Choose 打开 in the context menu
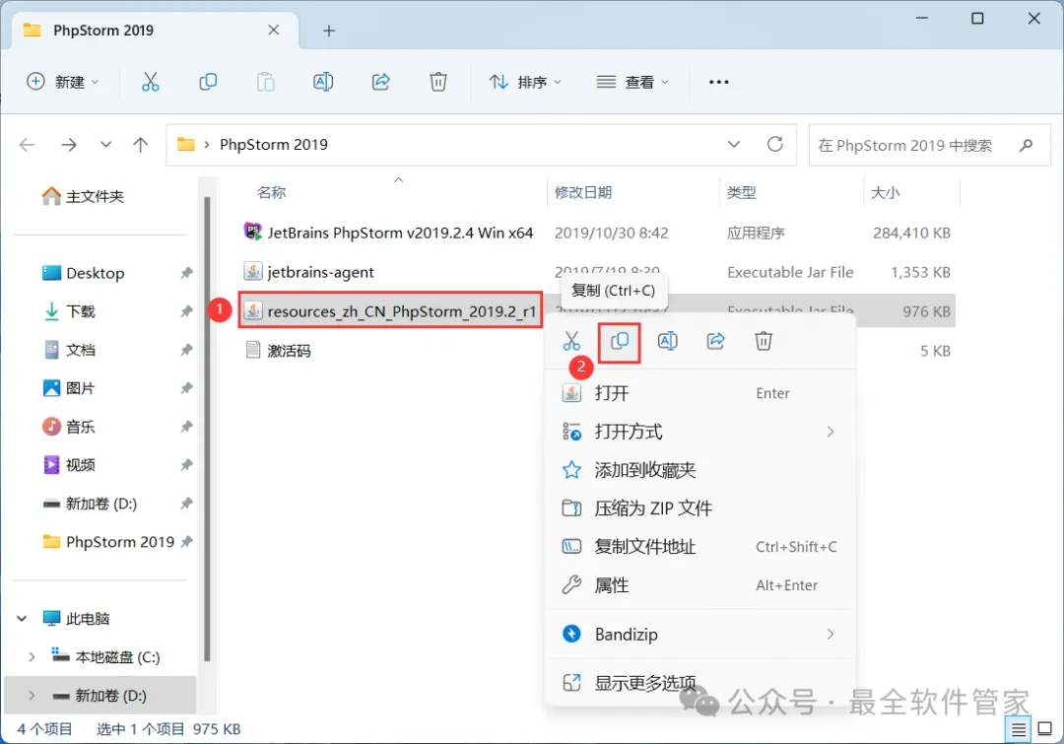1064x744 pixels. coord(700,393)
